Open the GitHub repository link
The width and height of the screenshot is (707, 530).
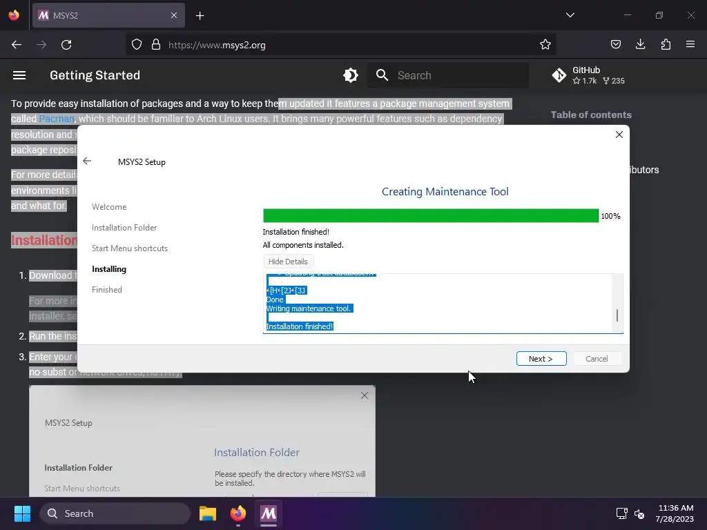pyautogui.click(x=588, y=75)
